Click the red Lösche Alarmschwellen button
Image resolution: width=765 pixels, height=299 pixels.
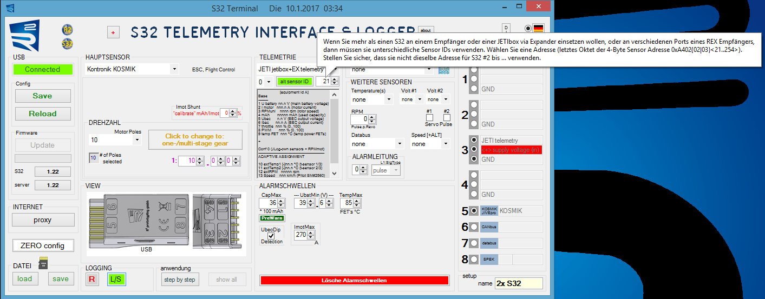(355, 281)
